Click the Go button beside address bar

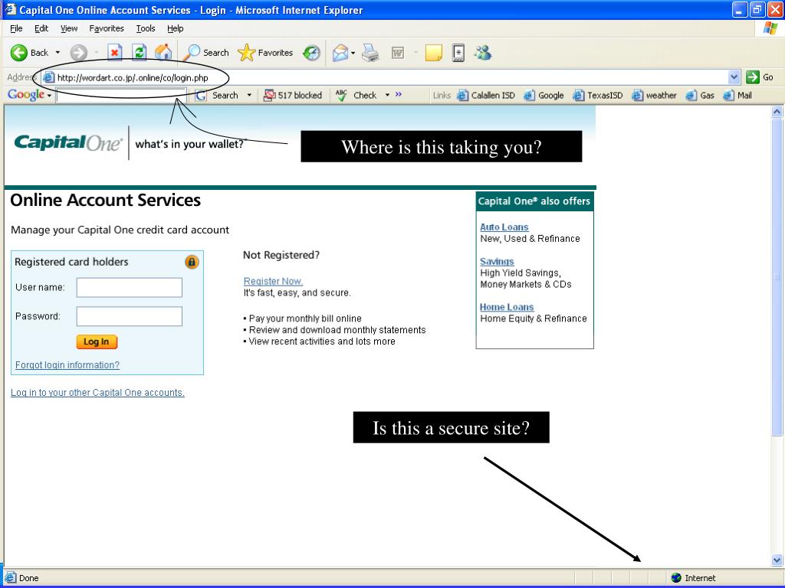760,77
